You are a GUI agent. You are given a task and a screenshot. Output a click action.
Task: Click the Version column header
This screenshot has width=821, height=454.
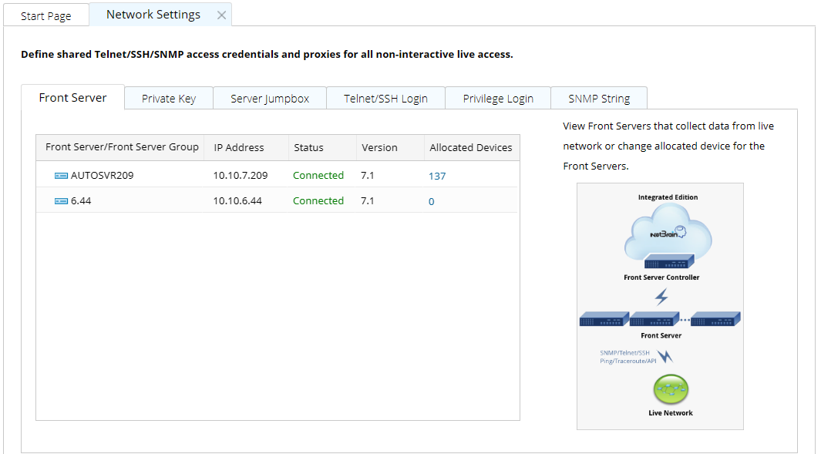(x=379, y=147)
